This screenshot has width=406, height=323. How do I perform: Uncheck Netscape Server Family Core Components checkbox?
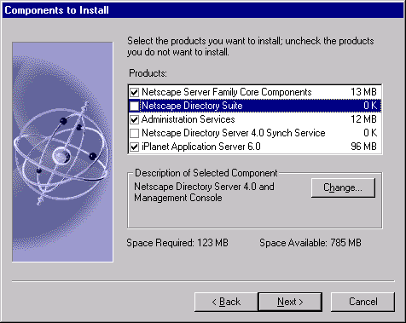pos(134,92)
